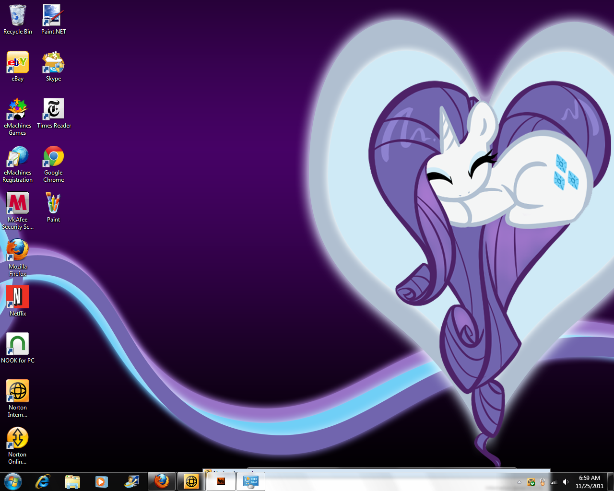Viewport: 614px width, 491px height.
Task: Click the taskbar clock showing 6:59 AM
Action: coord(590,481)
